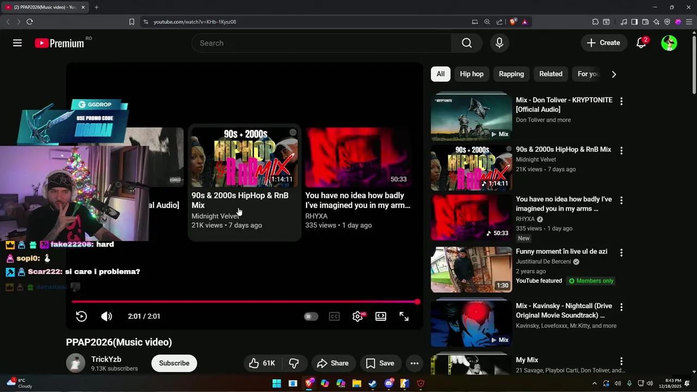
Task: Seek using the red progress bar
Action: point(244,302)
